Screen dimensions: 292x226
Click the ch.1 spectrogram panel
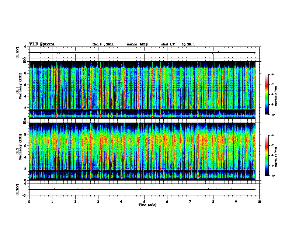(x=142, y=90)
